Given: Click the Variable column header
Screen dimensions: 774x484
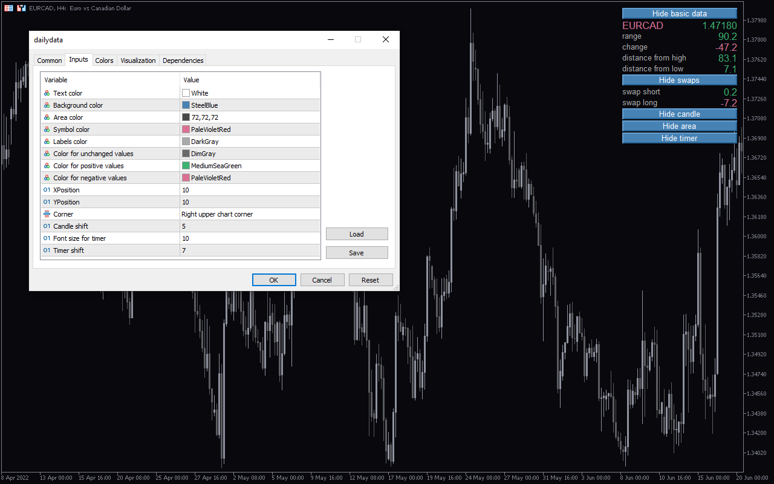Looking at the screenshot, I should click(x=111, y=80).
